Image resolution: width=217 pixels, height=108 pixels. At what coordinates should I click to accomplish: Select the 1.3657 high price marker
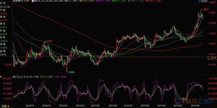(205, 9)
